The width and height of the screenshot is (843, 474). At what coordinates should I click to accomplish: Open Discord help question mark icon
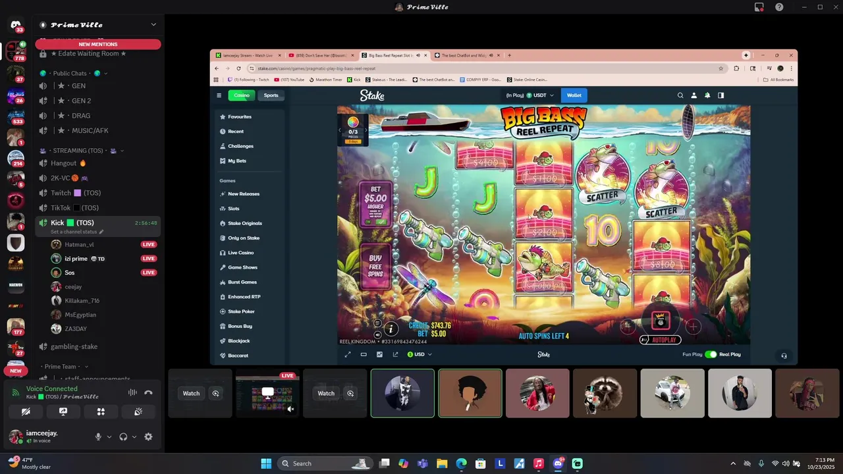tap(780, 7)
